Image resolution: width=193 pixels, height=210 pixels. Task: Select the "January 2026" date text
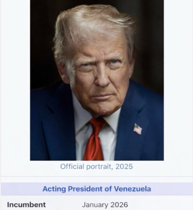click(105, 205)
